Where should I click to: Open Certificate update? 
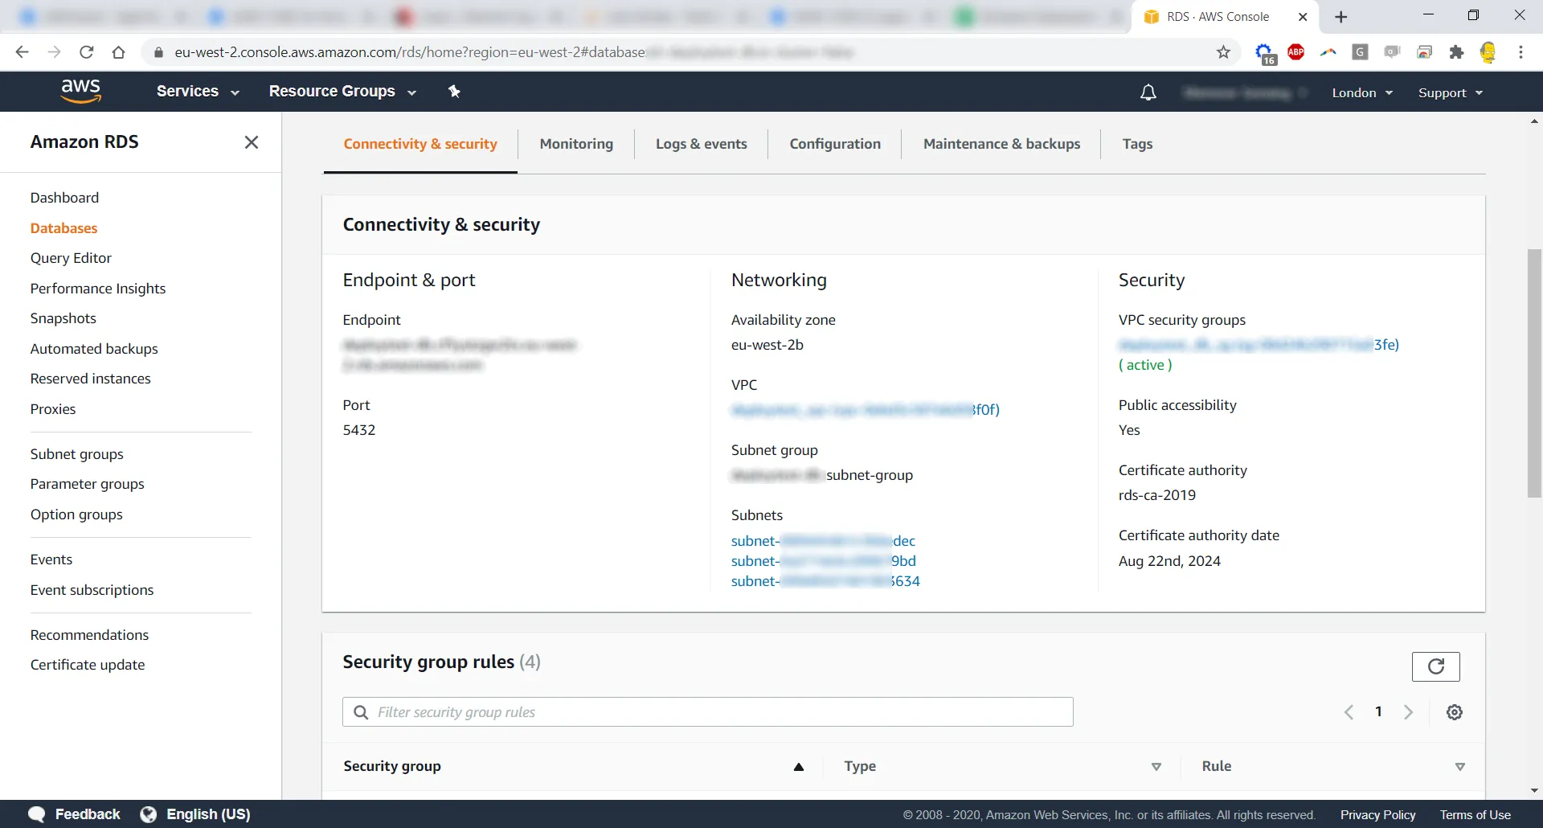(88, 665)
